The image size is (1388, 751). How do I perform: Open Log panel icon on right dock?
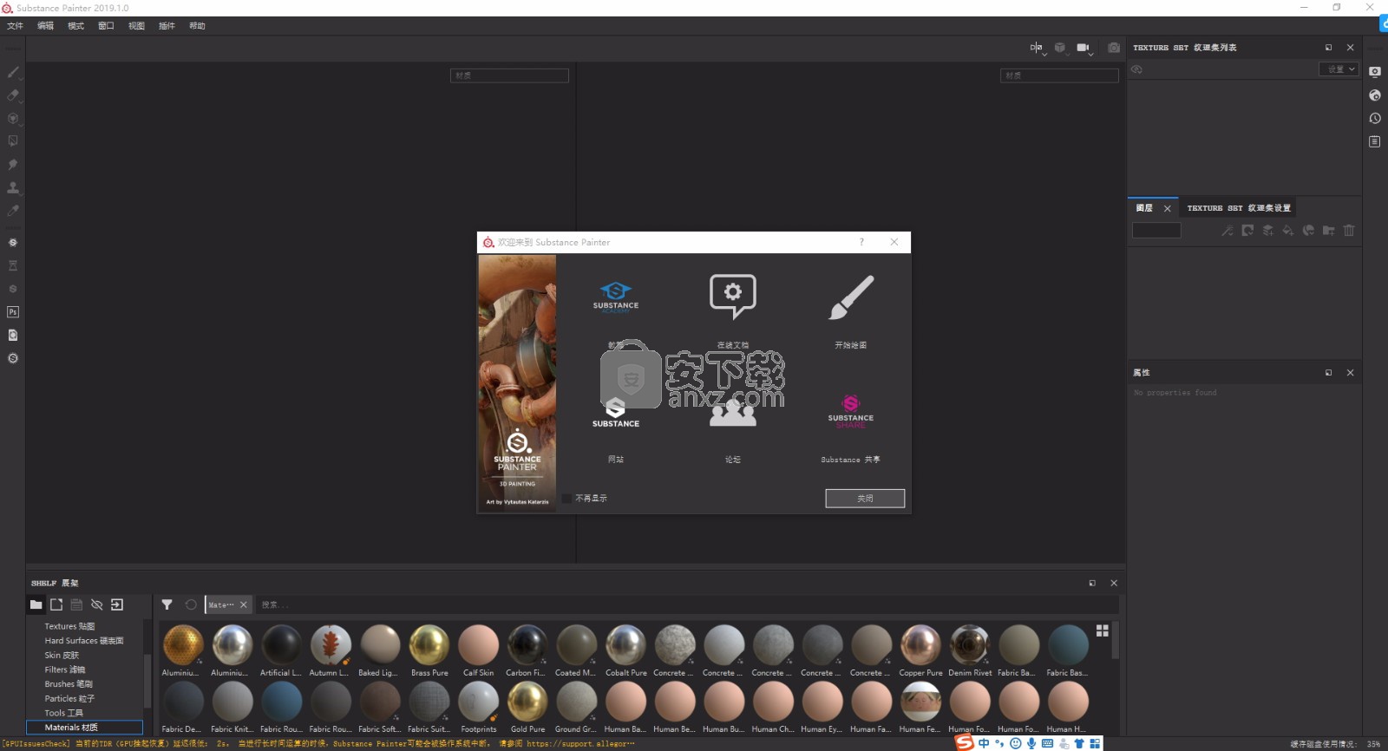coord(1375,141)
